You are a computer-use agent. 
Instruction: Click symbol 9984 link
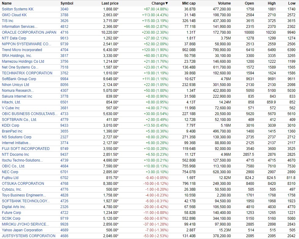pyautogui.click(x=64, y=79)
